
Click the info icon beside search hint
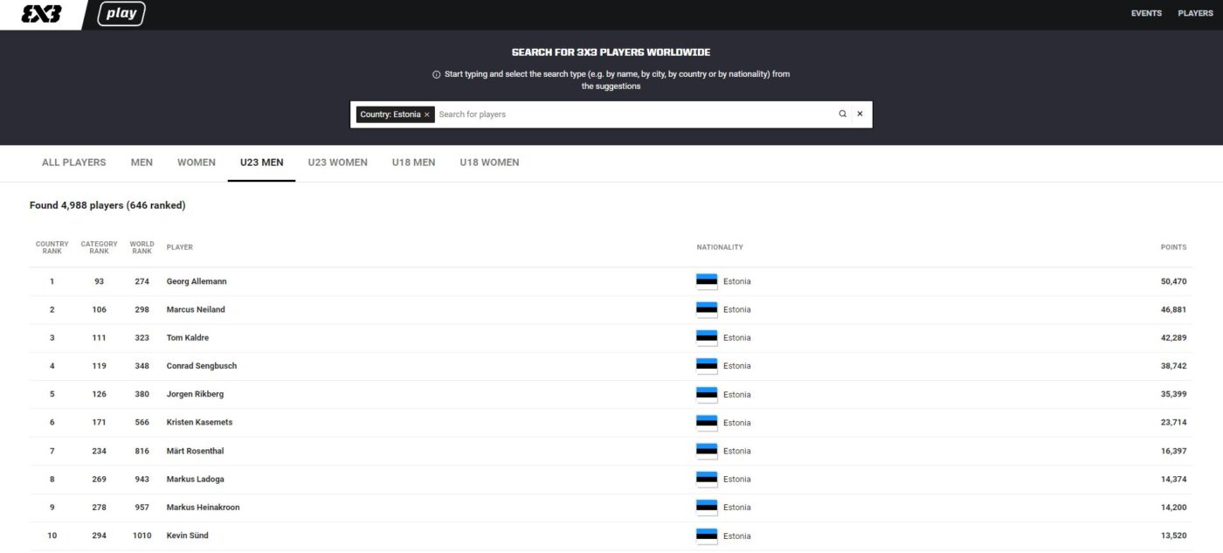(437, 74)
